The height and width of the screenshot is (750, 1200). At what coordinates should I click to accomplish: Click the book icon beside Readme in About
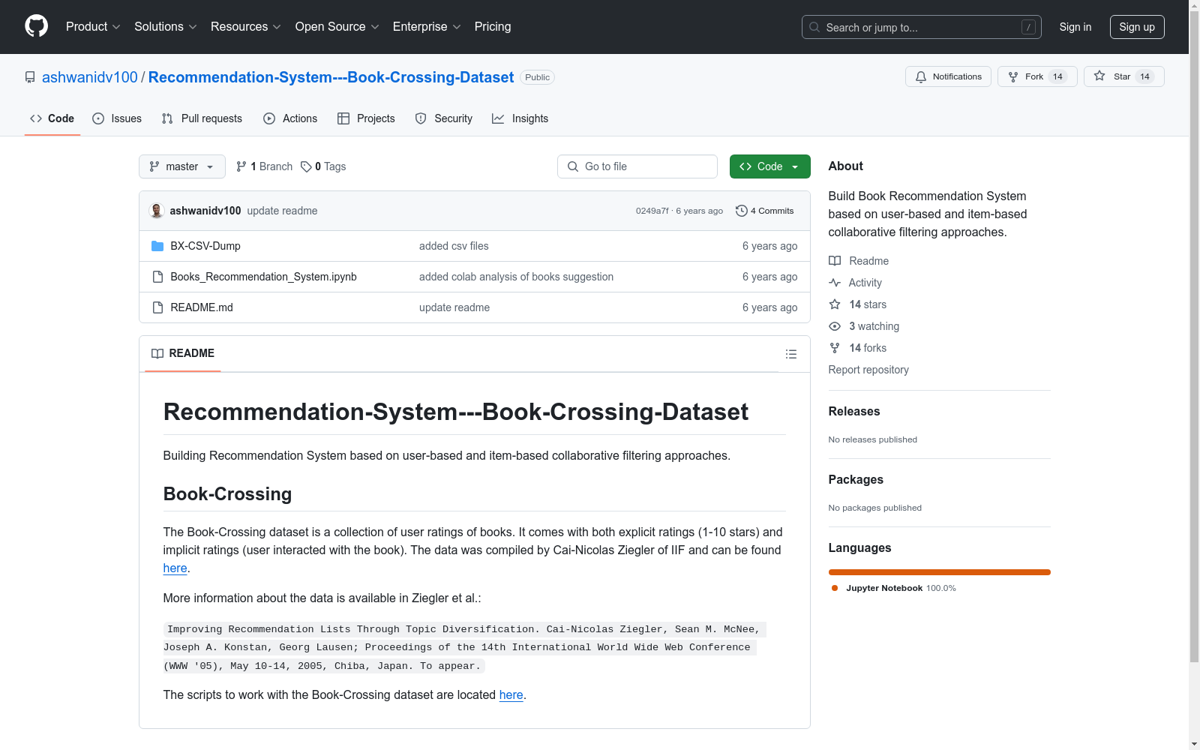pos(835,261)
